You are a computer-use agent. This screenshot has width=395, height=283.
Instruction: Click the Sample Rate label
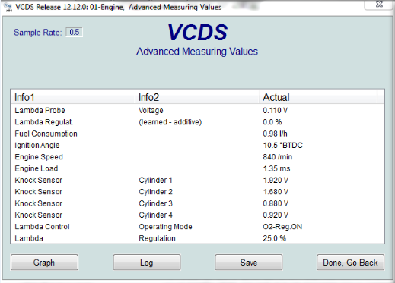tap(37, 33)
